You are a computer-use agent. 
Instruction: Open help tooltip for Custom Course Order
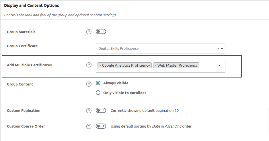point(89,126)
